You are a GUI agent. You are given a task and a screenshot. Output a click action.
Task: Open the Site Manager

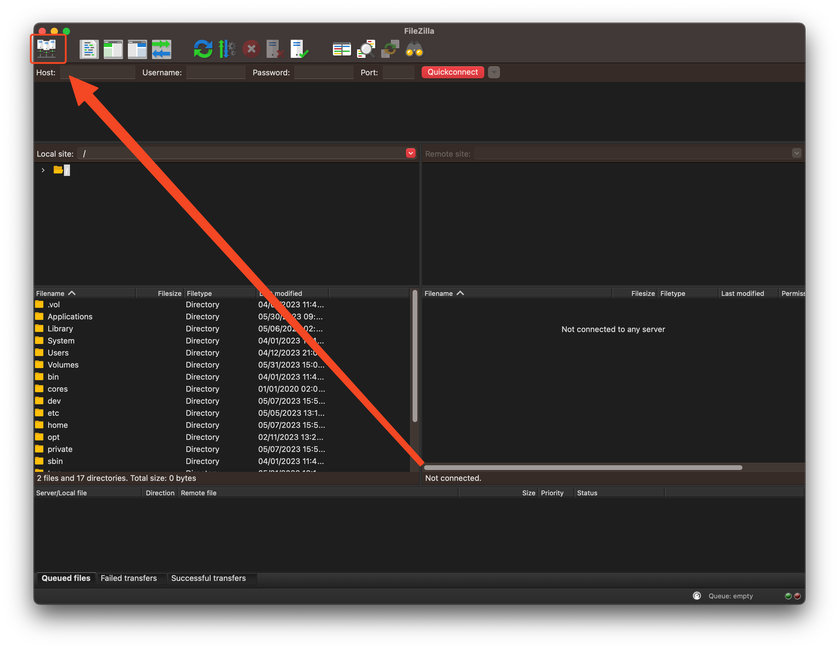point(48,49)
